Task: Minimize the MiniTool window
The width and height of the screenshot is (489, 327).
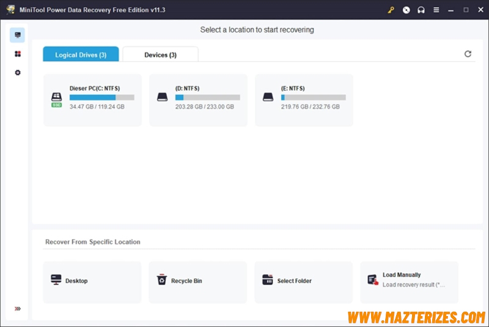Action: tap(450, 10)
